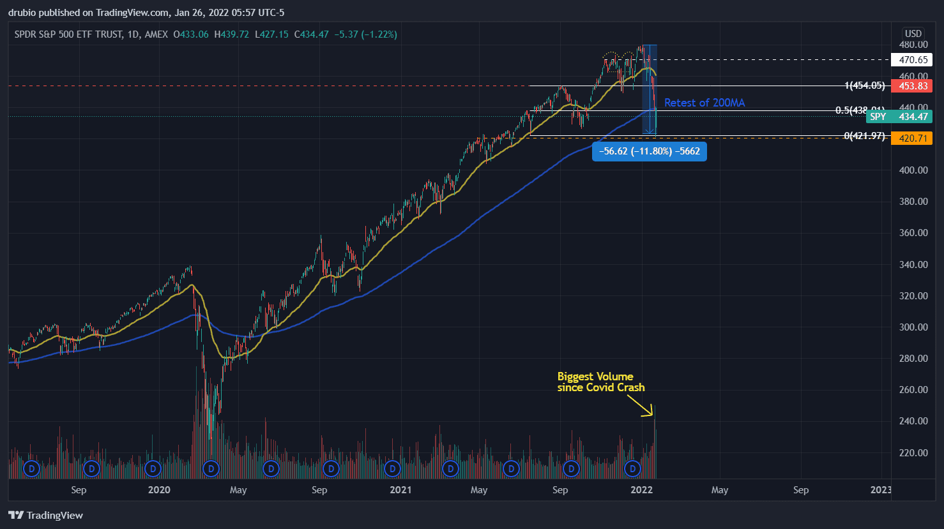Click the blue down-arrow at the measurement box bottom
This screenshot has height=529, width=944.
point(649,132)
